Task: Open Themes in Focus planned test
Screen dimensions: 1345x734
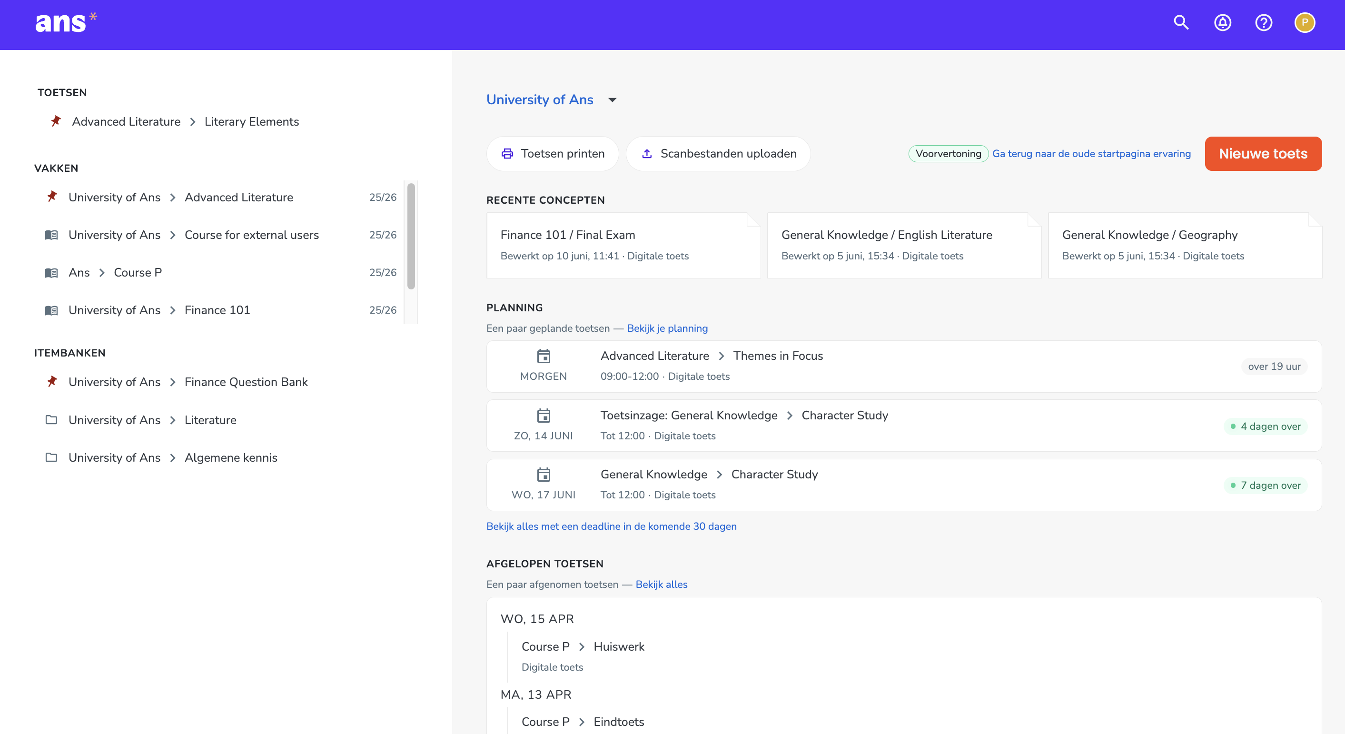Action: [904, 366]
